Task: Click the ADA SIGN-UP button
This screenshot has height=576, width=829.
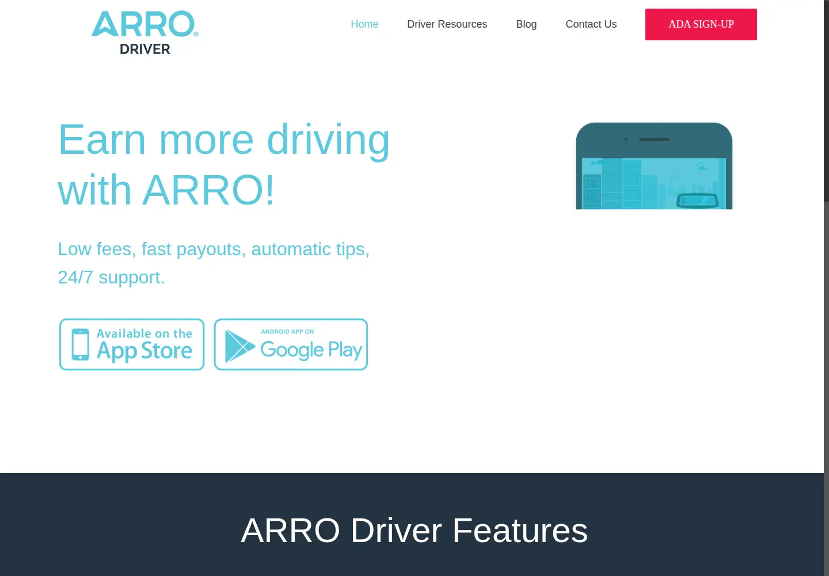Action: pos(701,24)
